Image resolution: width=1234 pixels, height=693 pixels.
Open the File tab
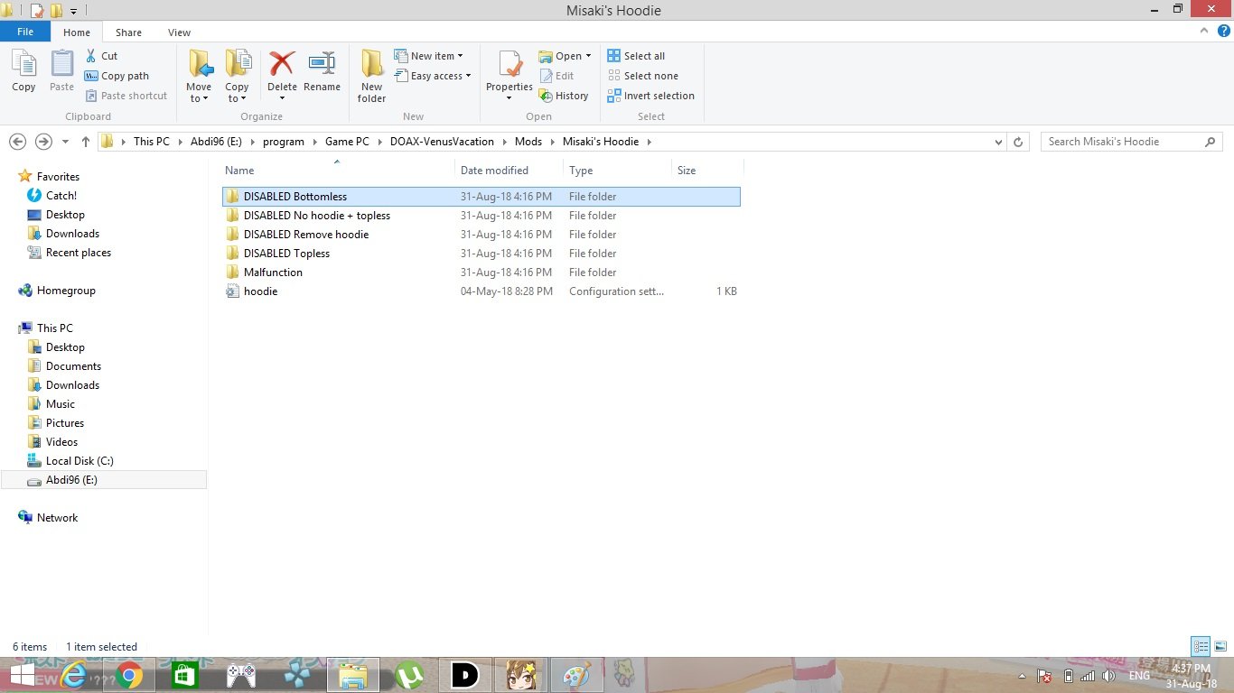point(25,32)
